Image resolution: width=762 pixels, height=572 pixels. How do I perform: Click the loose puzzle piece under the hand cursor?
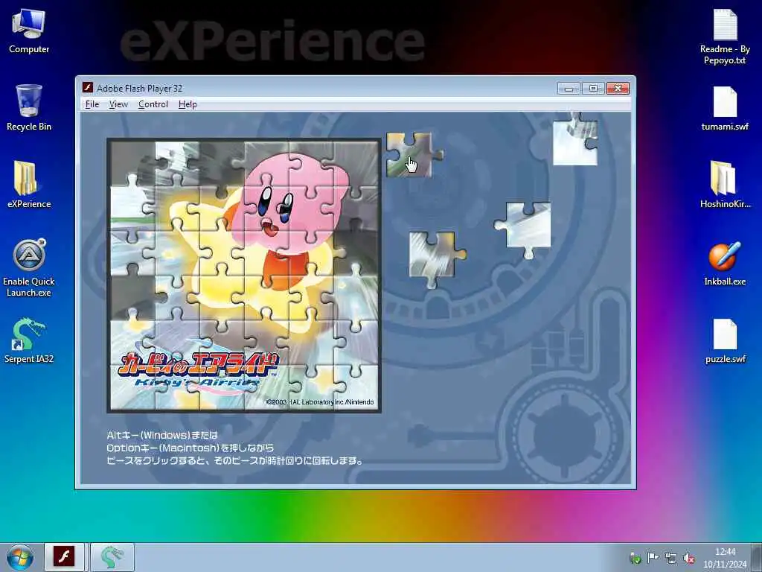click(413, 155)
